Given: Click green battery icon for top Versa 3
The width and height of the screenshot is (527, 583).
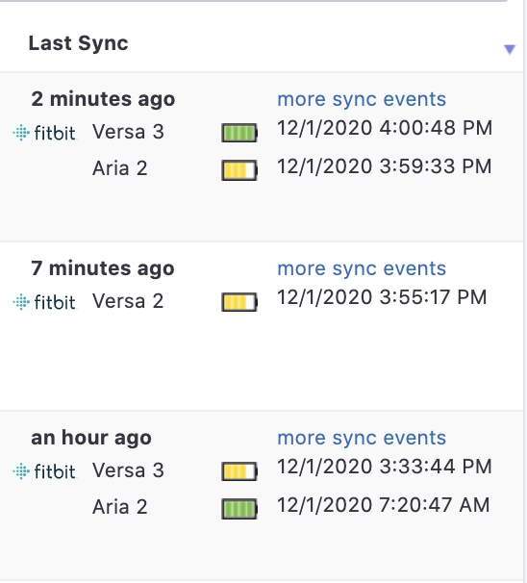Looking at the screenshot, I should 239,133.
